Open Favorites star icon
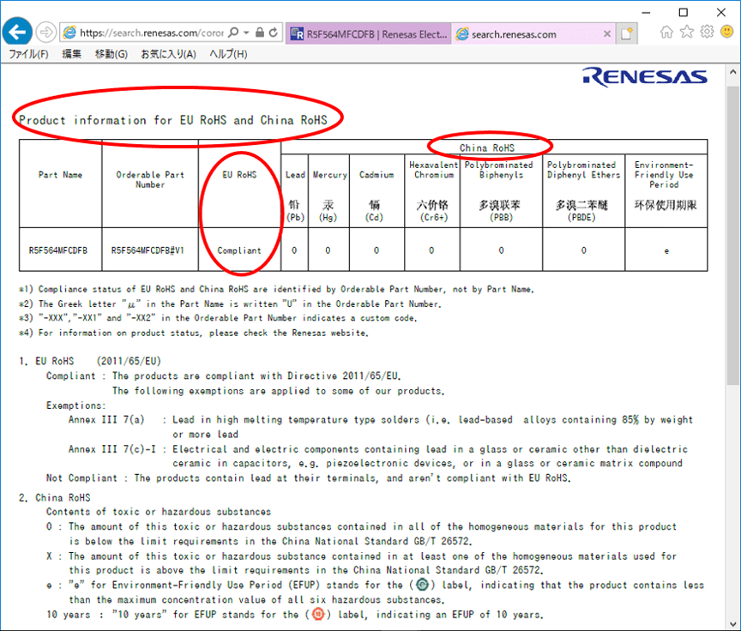This screenshot has width=741, height=631. (687, 33)
